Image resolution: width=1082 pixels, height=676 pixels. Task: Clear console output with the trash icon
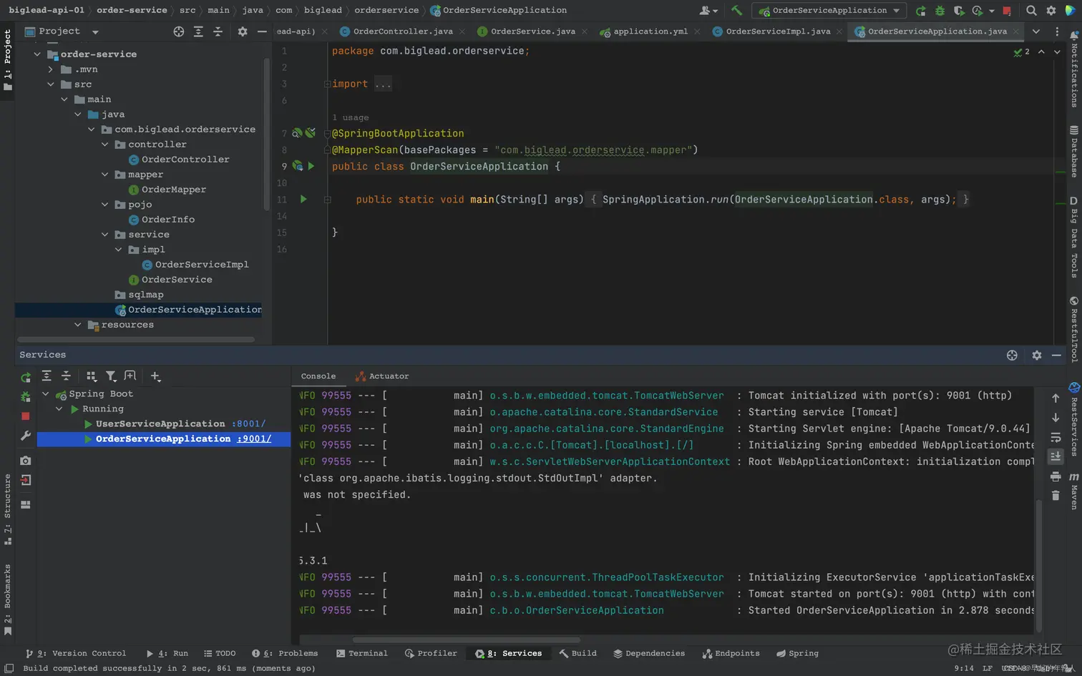[x=1056, y=495]
